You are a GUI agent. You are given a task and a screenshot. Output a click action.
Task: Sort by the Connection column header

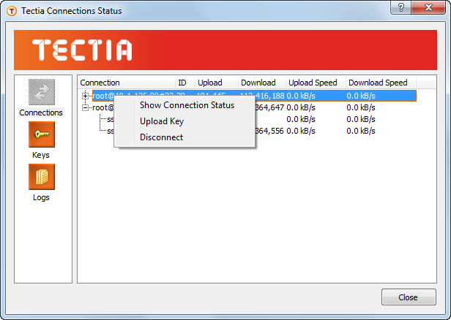127,83
